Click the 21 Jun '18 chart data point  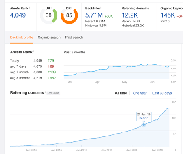pos(144,125)
